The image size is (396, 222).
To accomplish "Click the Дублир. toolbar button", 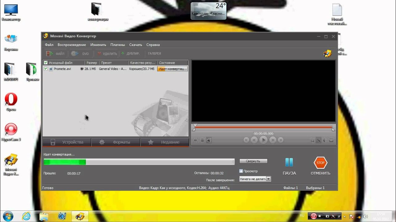I will coord(130,54).
